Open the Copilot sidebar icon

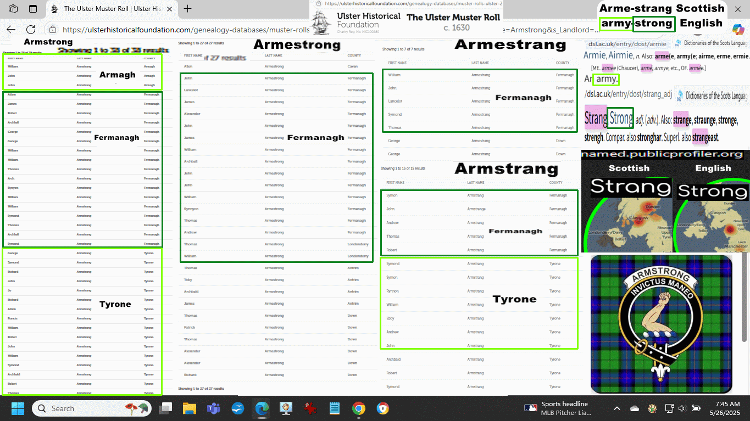738,29
